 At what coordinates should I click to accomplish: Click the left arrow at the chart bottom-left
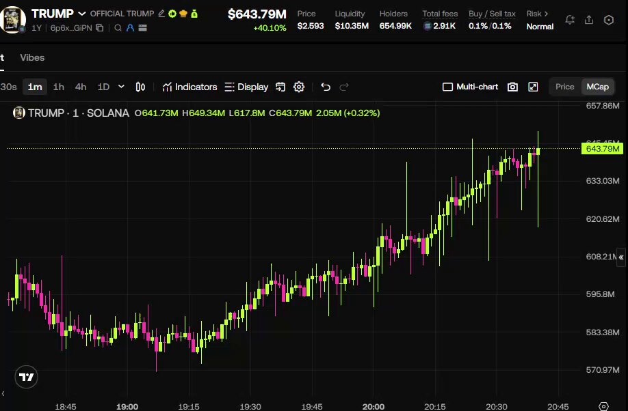pyautogui.click(x=3, y=394)
